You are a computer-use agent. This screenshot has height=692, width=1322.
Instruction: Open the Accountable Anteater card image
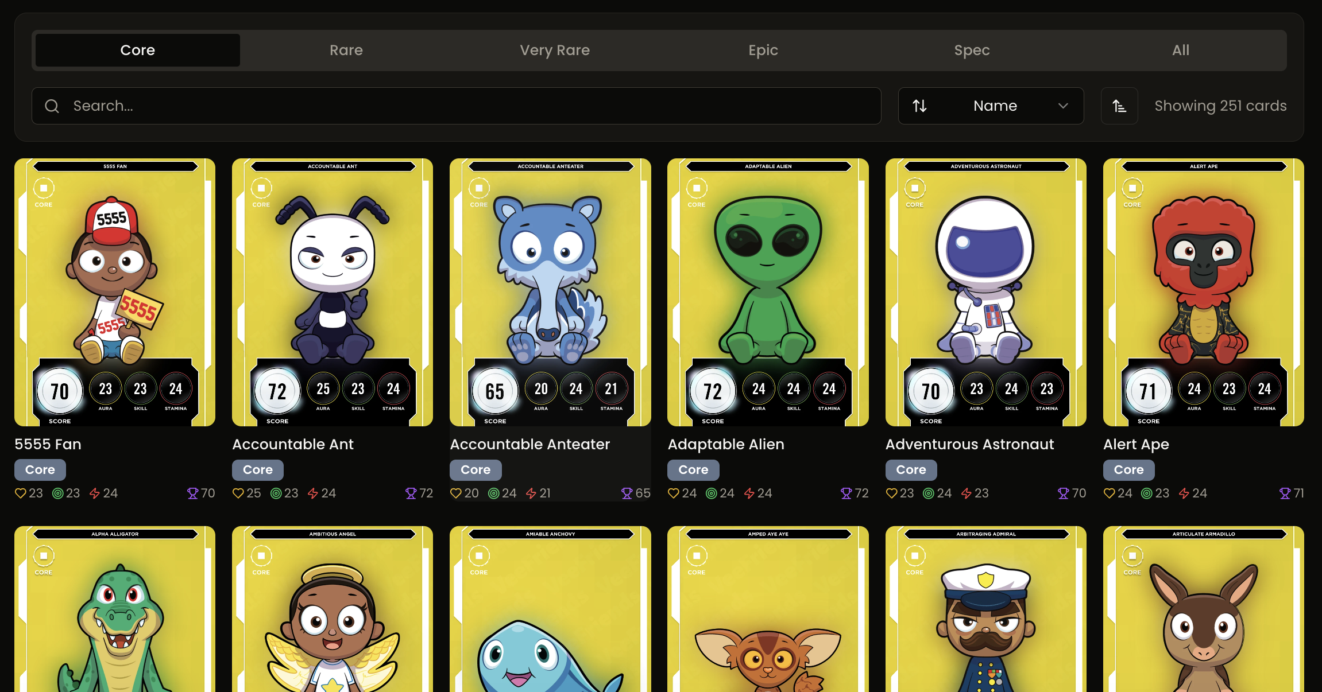pos(550,292)
